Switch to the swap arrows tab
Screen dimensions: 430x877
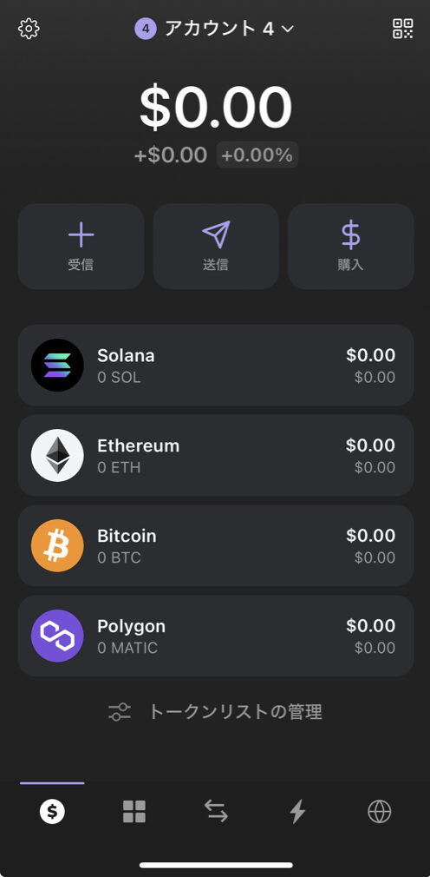216,811
